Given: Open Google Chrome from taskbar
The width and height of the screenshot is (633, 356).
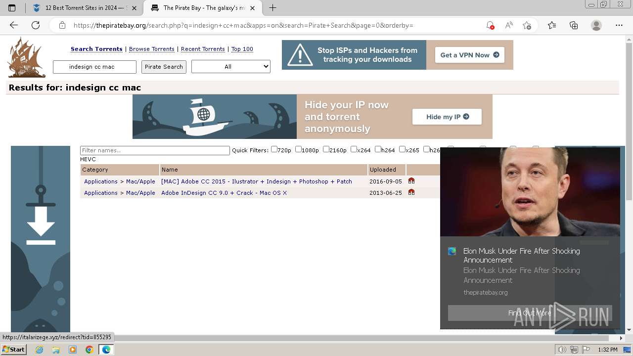Looking at the screenshot, I should pyautogui.click(x=89, y=350).
